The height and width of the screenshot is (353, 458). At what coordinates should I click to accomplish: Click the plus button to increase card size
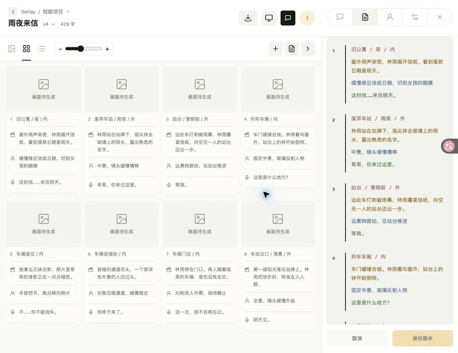(107, 49)
